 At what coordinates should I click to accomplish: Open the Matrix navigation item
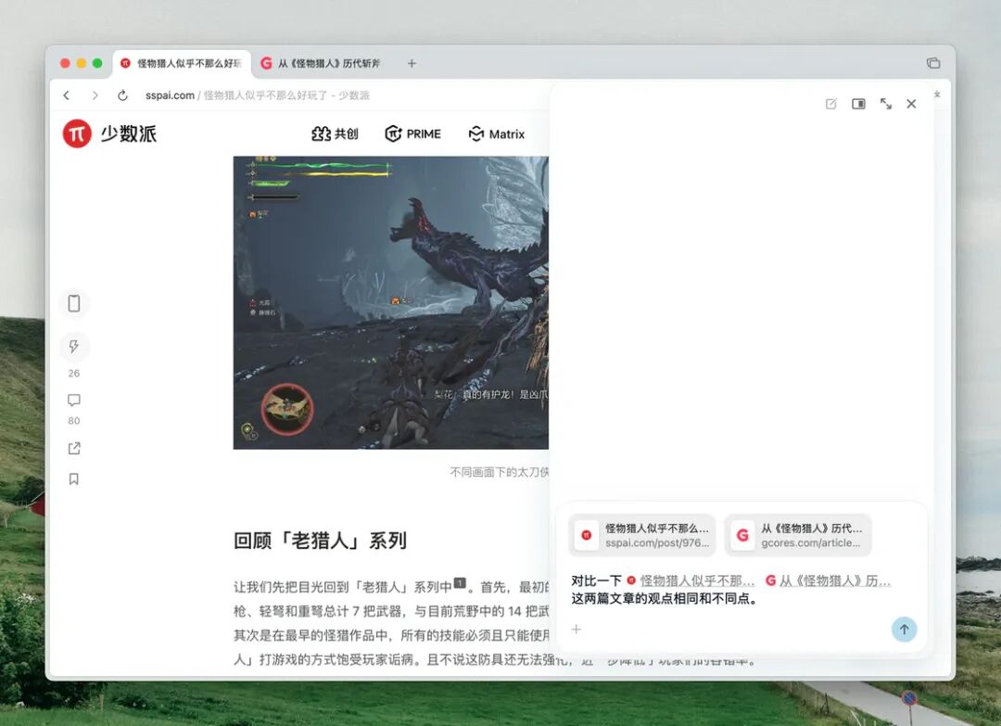click(x=497, y=134)
